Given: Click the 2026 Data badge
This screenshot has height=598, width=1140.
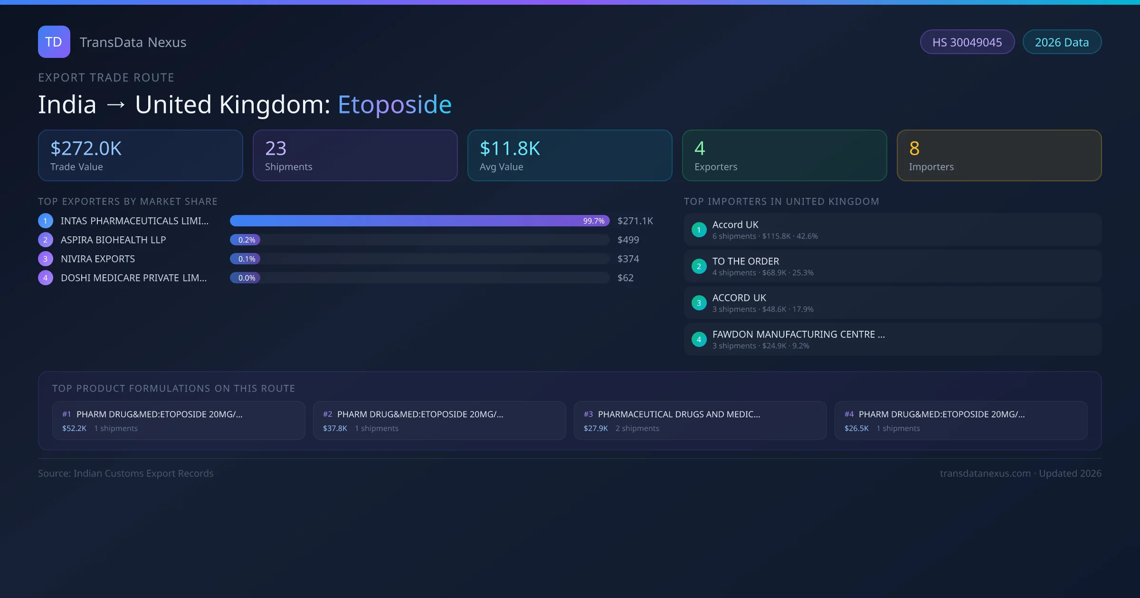Looking at the screenshot, I should 1062,42.
